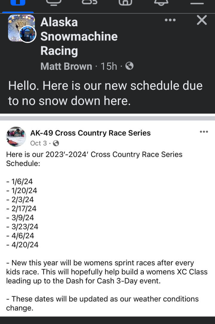This screenshot has height=324, width=215.
Task: Open the hamburger menu icon
Action: tap(197, 3)
